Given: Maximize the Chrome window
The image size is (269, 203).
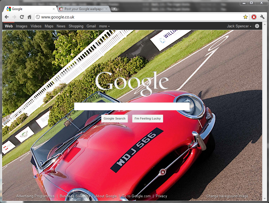Looking at the screenshot, I should pos(251,3).
